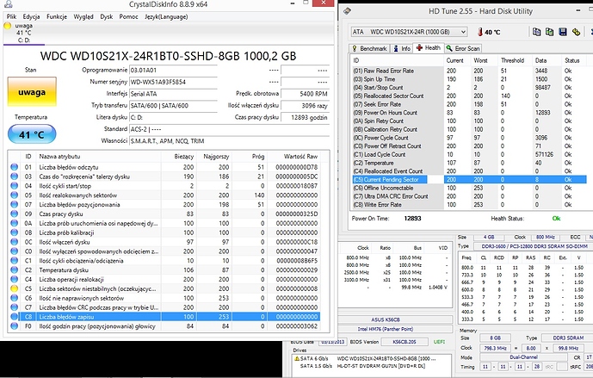This screenshot has height=378, width=593.
Task: Click the yellow disk status circle above uwaga 41 °C
Action: (x=7, y=26)
